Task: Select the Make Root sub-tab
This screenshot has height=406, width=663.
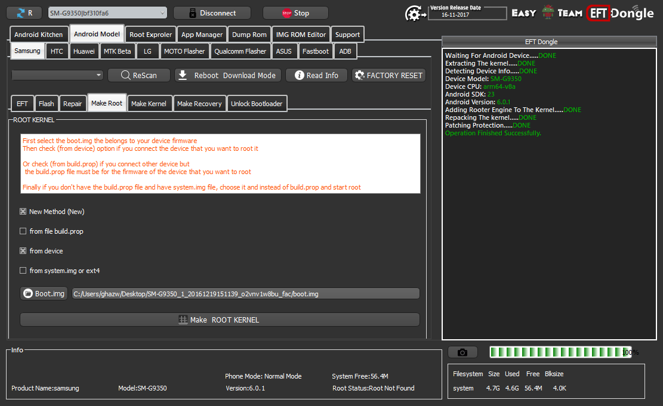Action: (107, 103)
